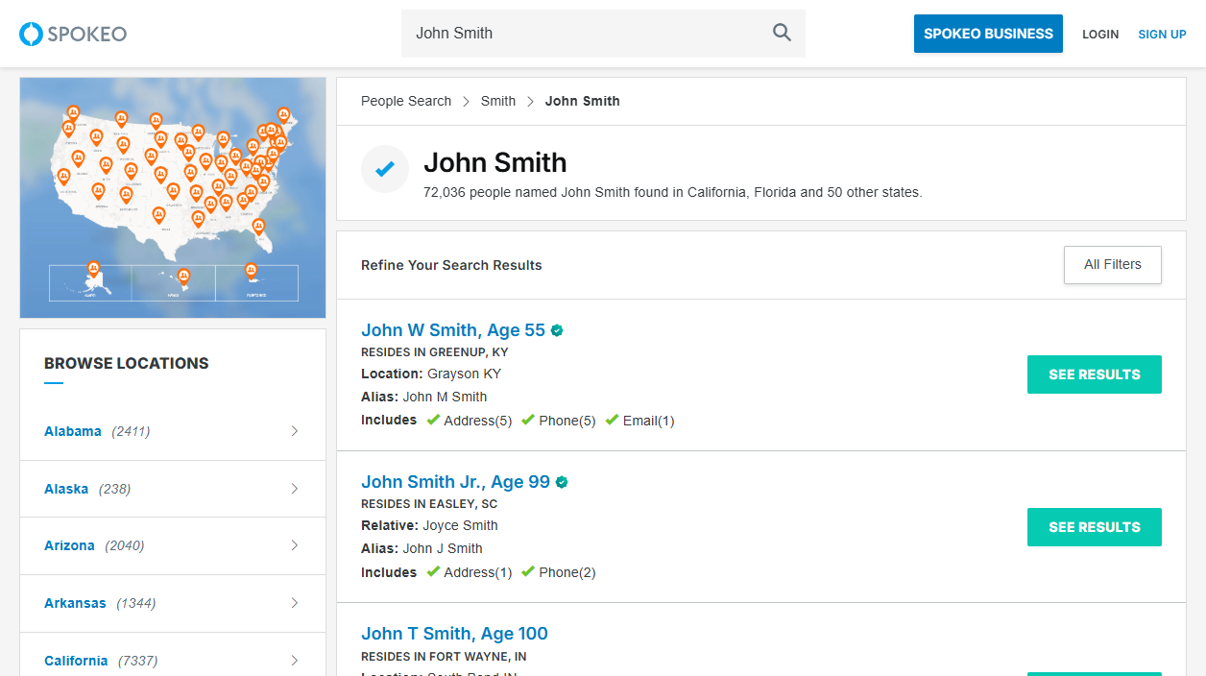Click the 'Refine Your Search Results' heading

[451, 265]
